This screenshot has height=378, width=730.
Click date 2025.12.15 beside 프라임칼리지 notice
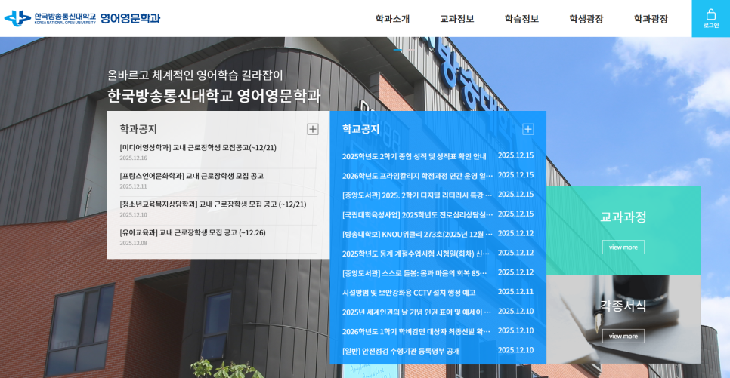click(x=516, y=175)
